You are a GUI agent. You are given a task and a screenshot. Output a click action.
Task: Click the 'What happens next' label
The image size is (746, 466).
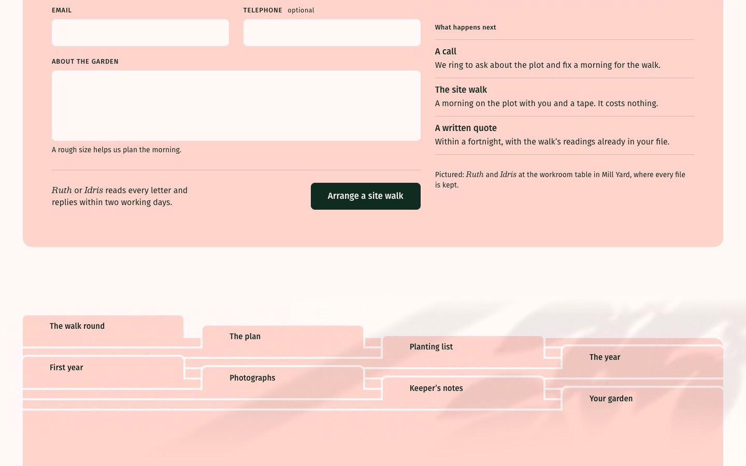(x=465, y=27)
